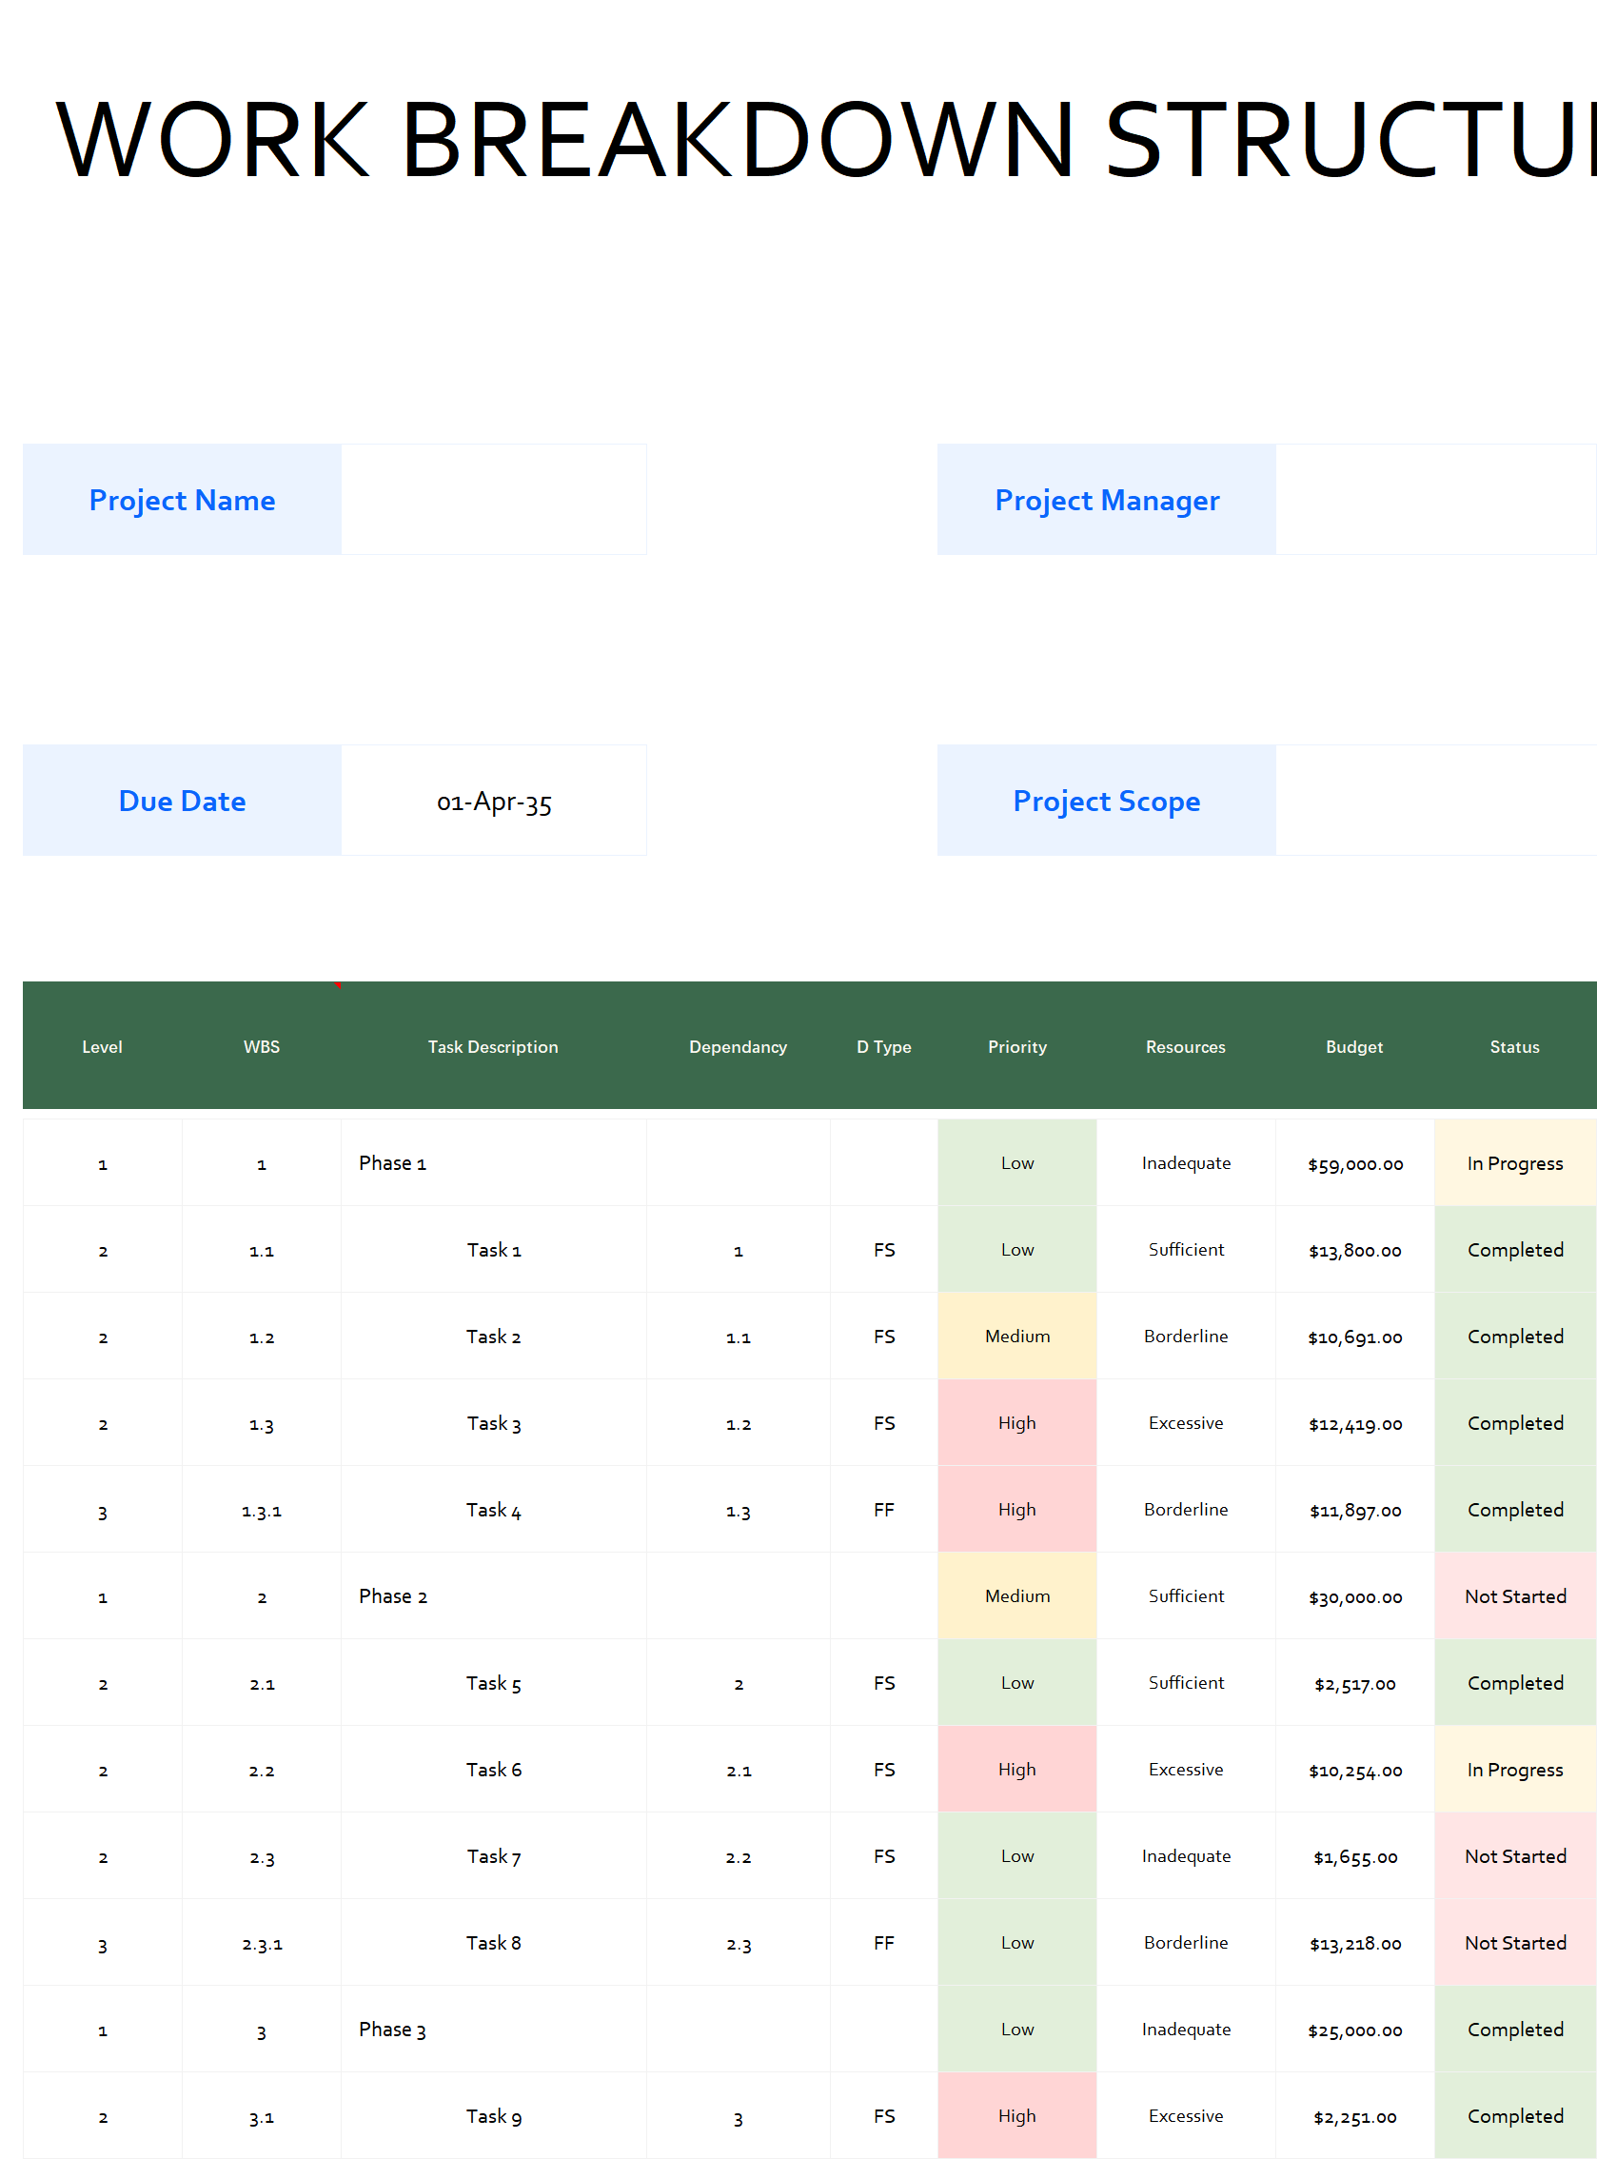
Task: Click Task 6 In Progress status cell
Action: pyautogui.click(x=1516, y=1769)
